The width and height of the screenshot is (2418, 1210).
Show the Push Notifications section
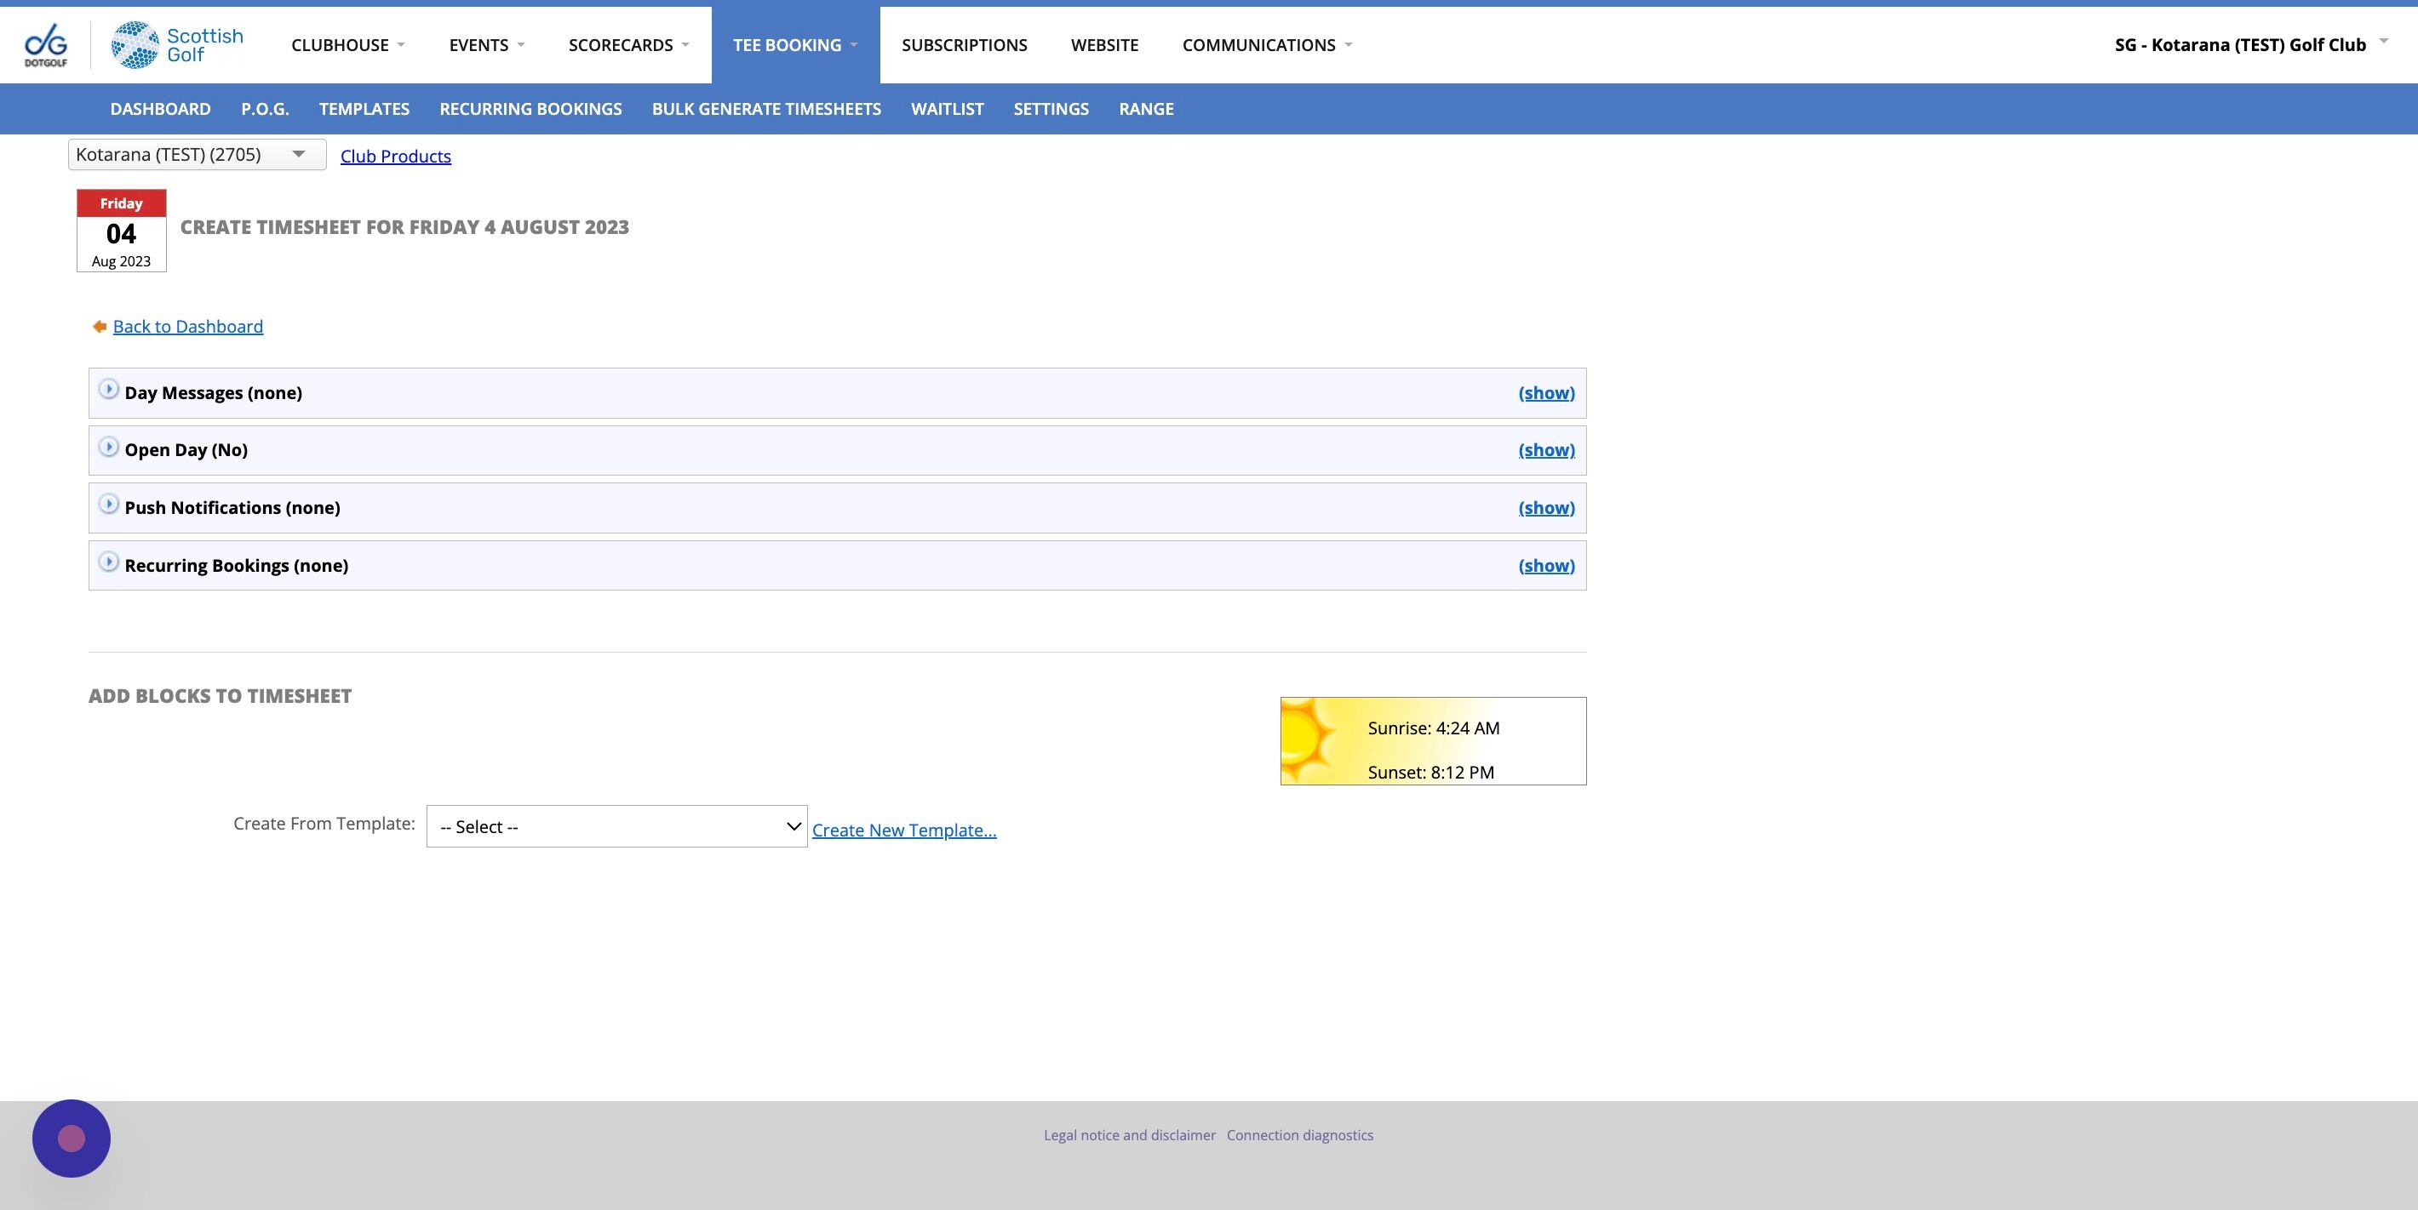pyautogui.click(x=1546, y=507)
